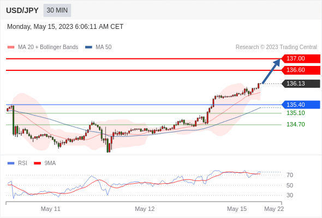
Task: Click the 136.60 resistance price label
Action: click(301, 70)
